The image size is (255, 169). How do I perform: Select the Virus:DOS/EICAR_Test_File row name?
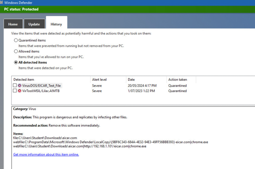click(x=42, y=86)
